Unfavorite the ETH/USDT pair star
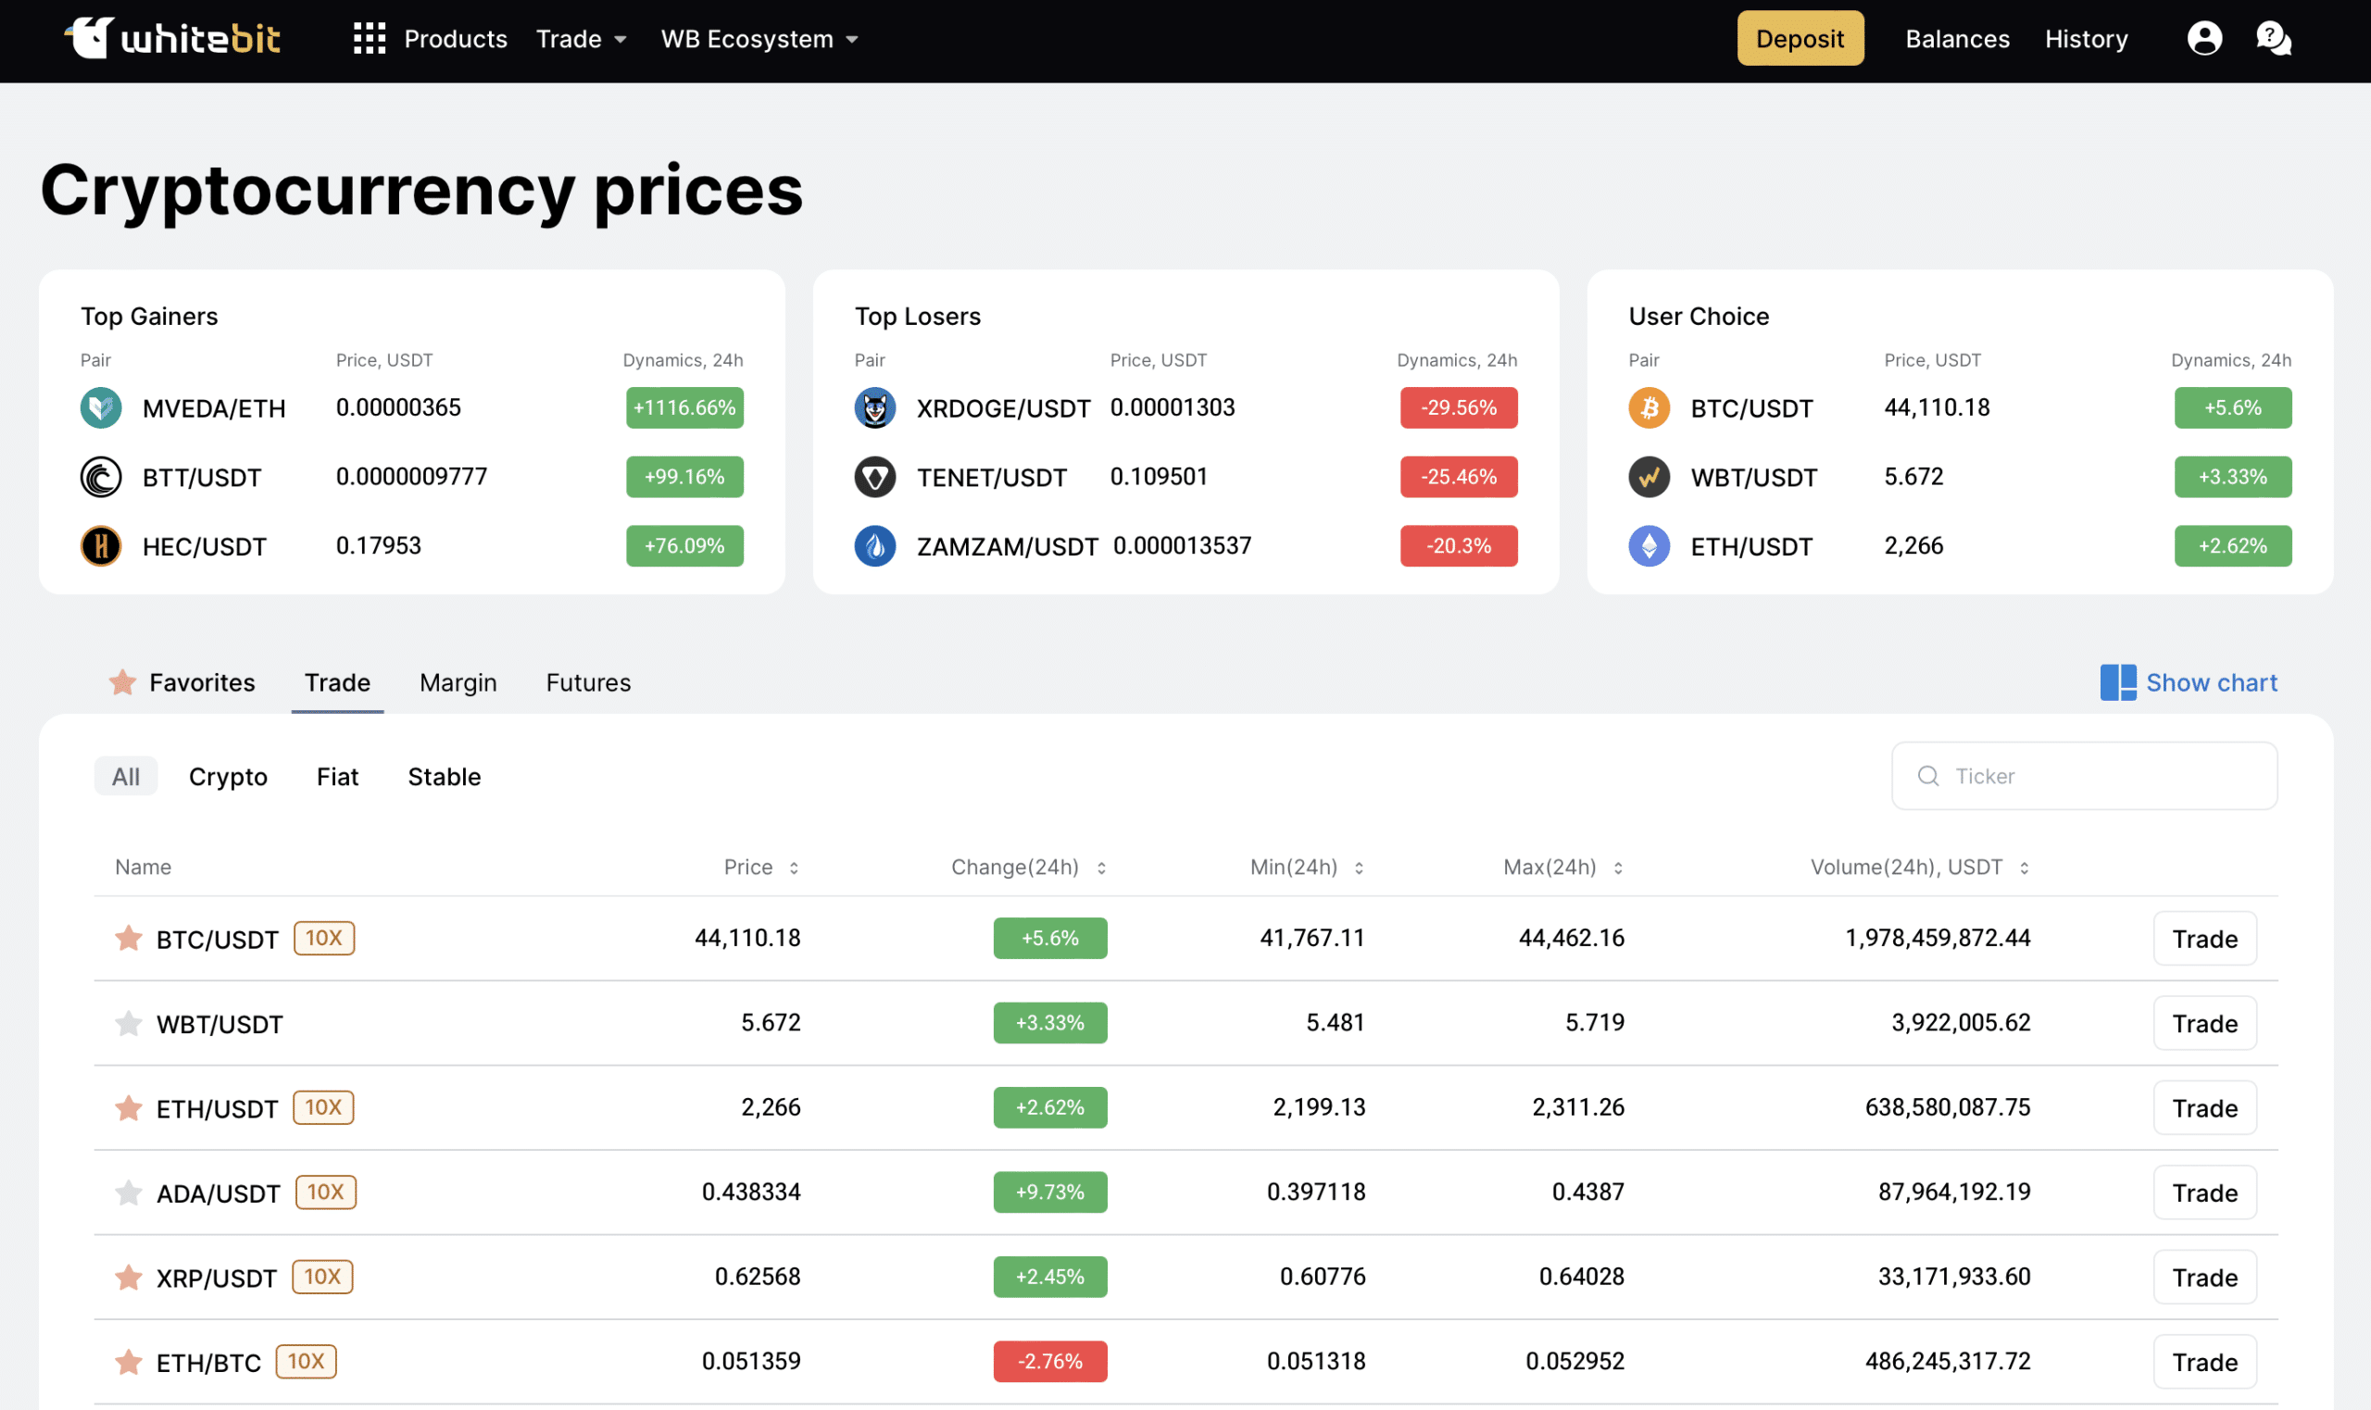Image resolution: width=2371 pixels, height=1410 pixels. coord(129,1108)
